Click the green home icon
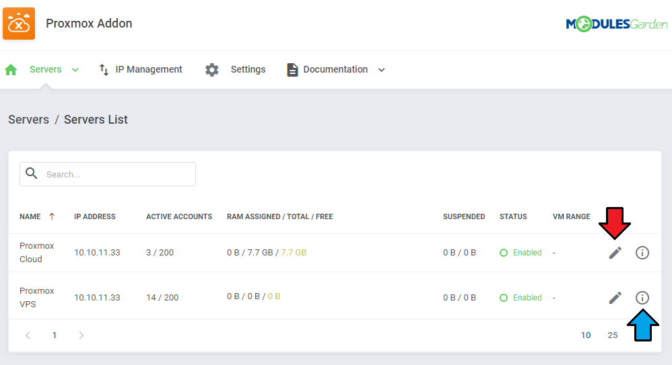672x365 pixels. pyautogui.click(x=11, y=69)
